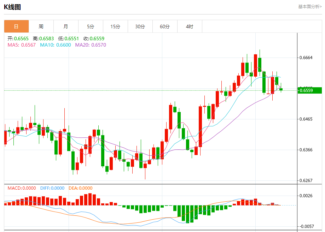Image resolution: width=325 pixels, height=232 pixels.
Task: Click the 0.6465 price axis label
Action: pos(306,119)
